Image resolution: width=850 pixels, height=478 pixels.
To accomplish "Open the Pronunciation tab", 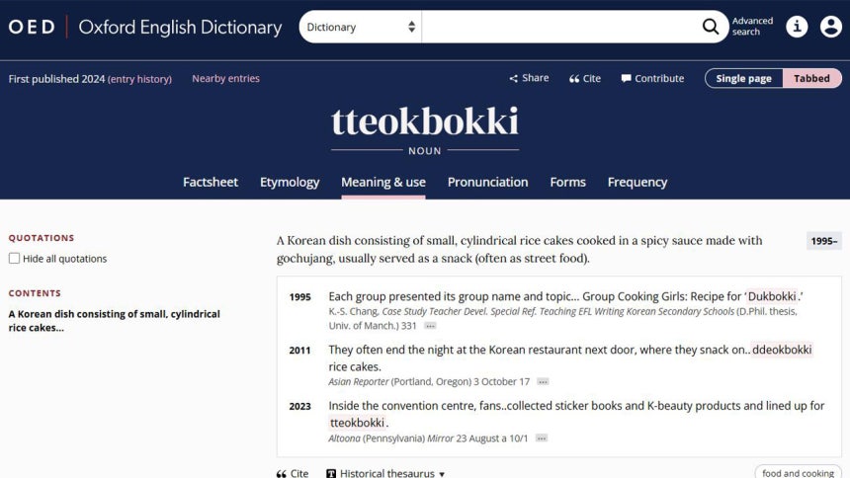I will point(487,182).
